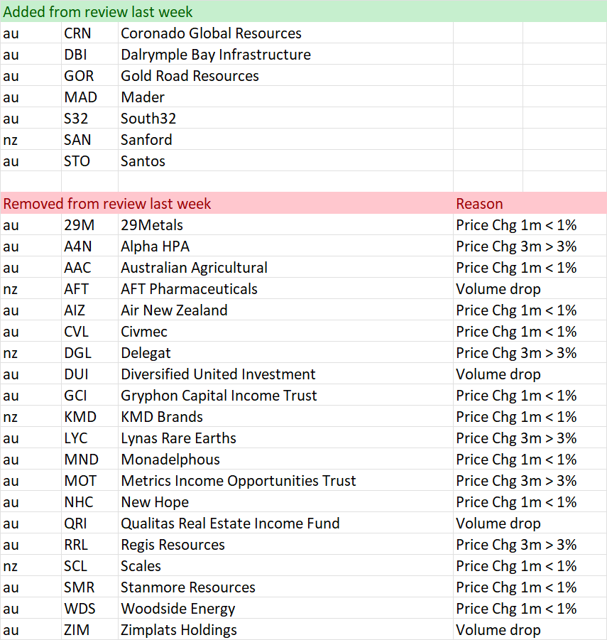Click the South32 company name cell
This screenshot has width=607, height=640.
coord(285,119)
